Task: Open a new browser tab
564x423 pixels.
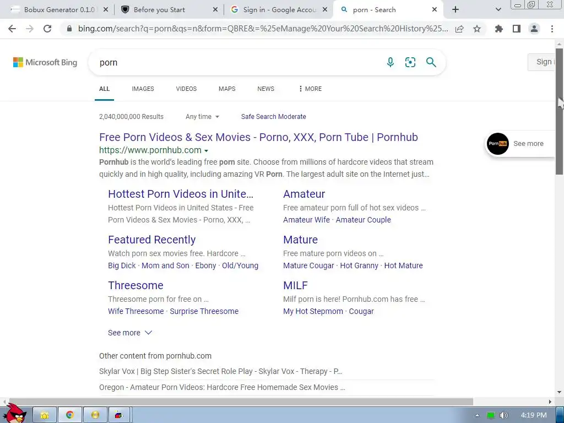Action: pyautogui.click(x=455, y=10)
